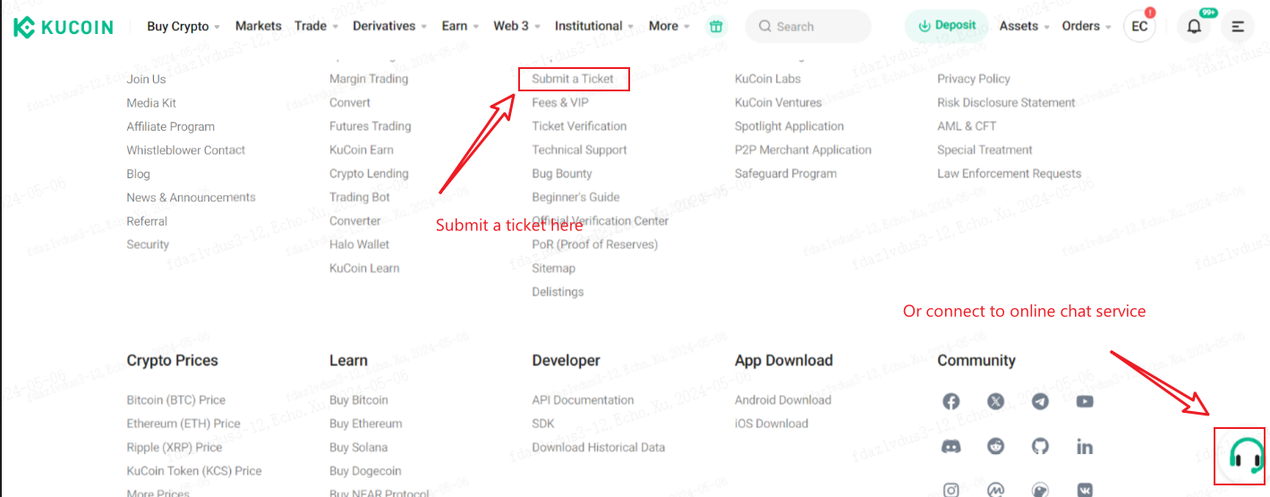Open the Halo Wallet link
Image resolution: width=1270 pixels, height=497 pixels.
tap(359, 244)
